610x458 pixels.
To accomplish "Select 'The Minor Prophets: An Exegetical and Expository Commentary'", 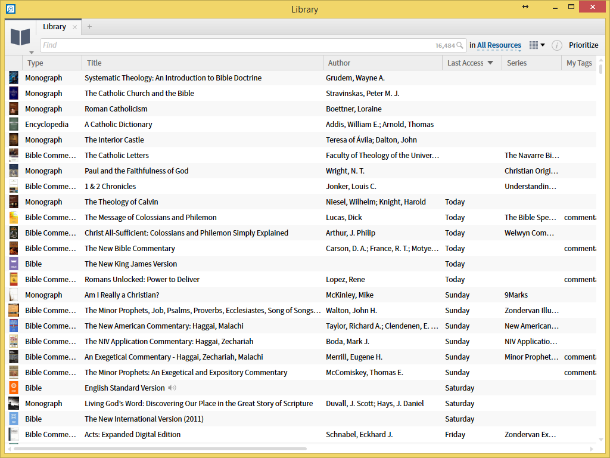I will click(186, 372).
